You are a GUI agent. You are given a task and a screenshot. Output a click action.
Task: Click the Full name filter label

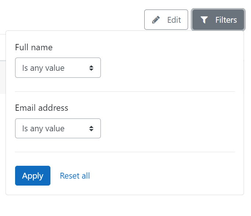coord(34,47)
